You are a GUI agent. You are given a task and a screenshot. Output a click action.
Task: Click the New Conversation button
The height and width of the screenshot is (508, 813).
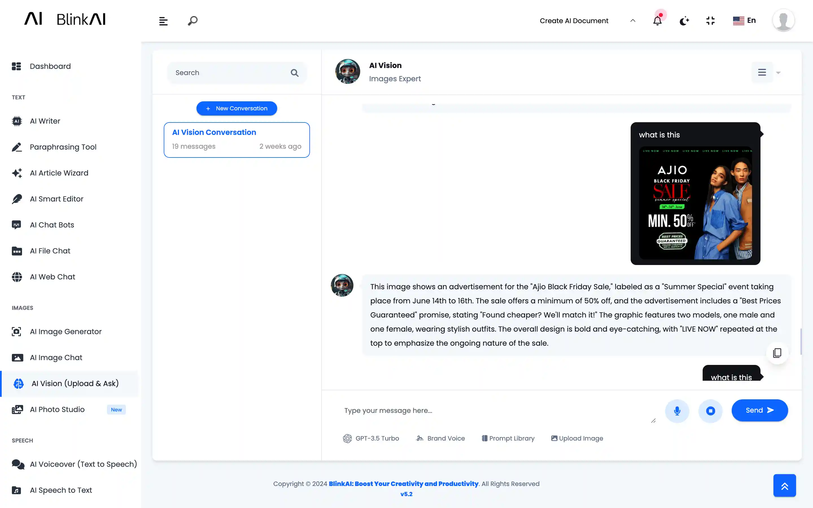point(237,108)
